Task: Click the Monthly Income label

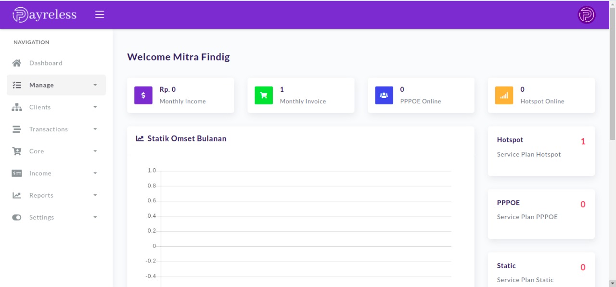Action: [183, 101]
